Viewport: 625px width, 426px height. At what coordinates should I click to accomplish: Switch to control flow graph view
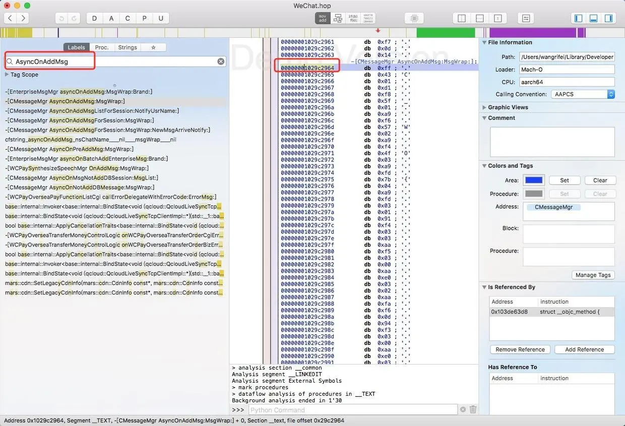point(338,18)
